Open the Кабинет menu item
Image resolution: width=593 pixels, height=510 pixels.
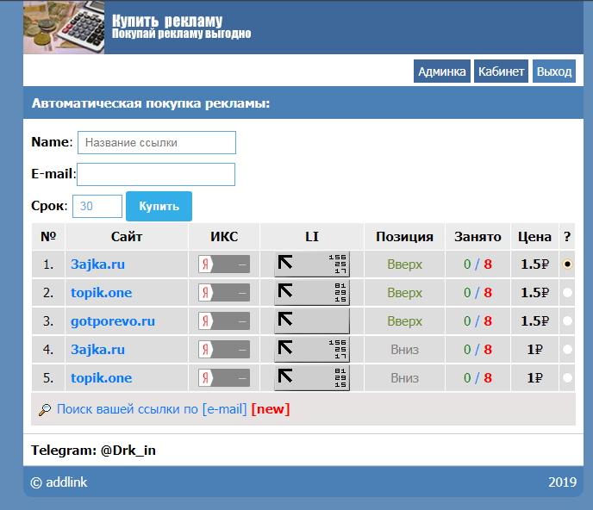coord(502,72)
